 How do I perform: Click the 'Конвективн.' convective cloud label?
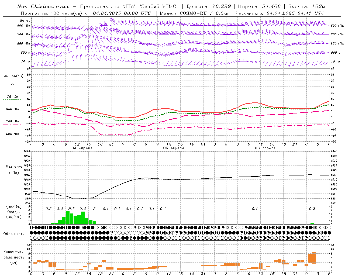coord(14,252)
